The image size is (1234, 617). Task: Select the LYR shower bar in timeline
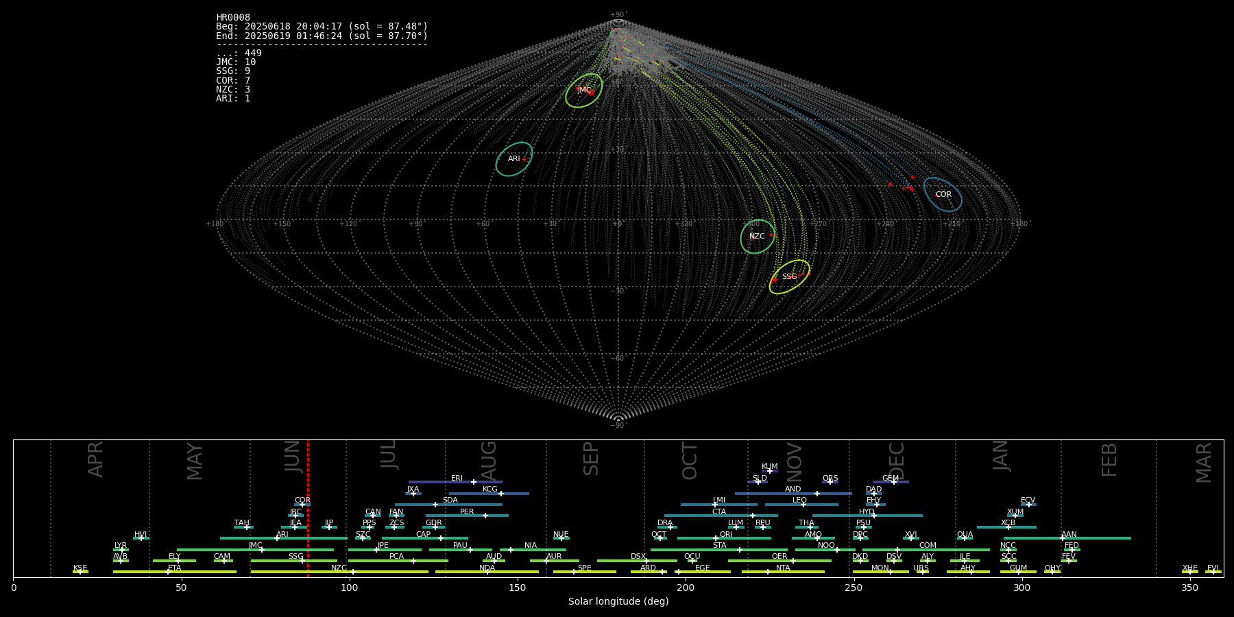121,550
